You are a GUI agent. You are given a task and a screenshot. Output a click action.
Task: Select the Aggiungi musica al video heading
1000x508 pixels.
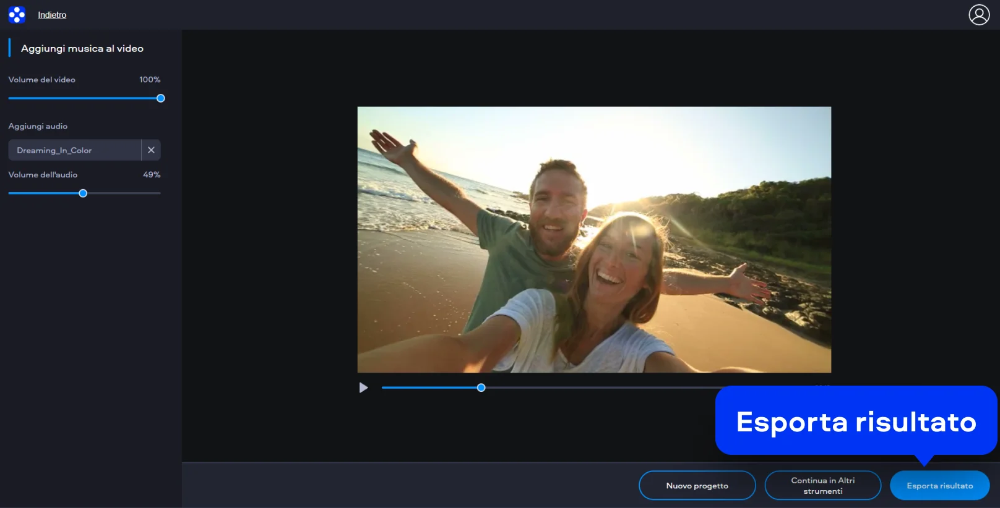pyautogui.click(x=82, y=48)
